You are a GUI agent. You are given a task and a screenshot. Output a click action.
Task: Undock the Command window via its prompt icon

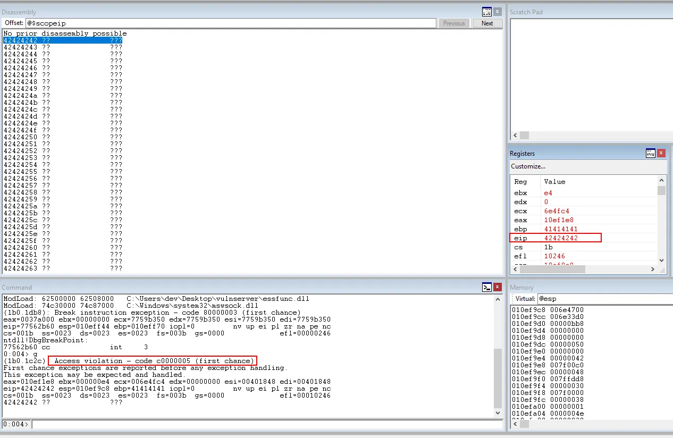[487, 287]
